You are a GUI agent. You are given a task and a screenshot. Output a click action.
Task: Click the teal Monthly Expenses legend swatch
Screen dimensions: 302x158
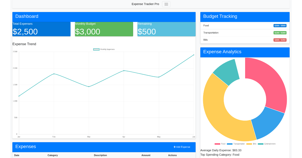pos(96,49)
